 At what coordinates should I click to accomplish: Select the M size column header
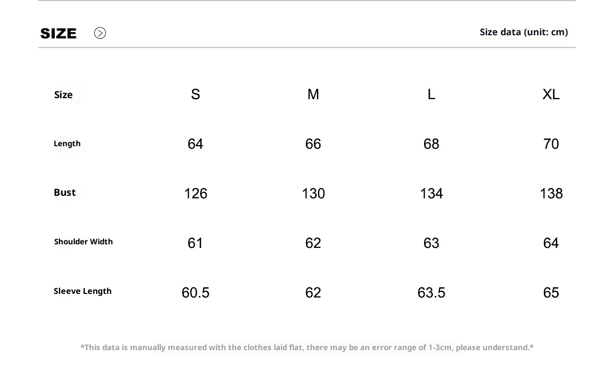(313, 95)
